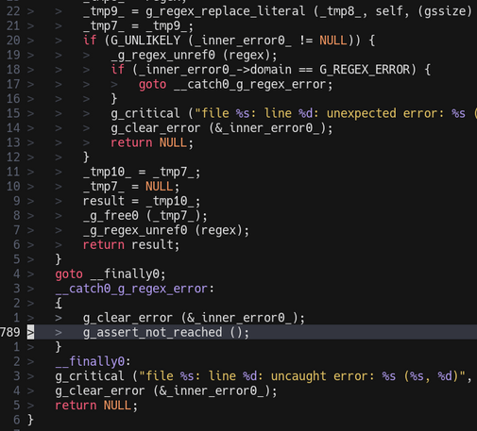Click final closing brace of function
The height and width of the screenshot is (431, 477).
(x=30, y=420)
